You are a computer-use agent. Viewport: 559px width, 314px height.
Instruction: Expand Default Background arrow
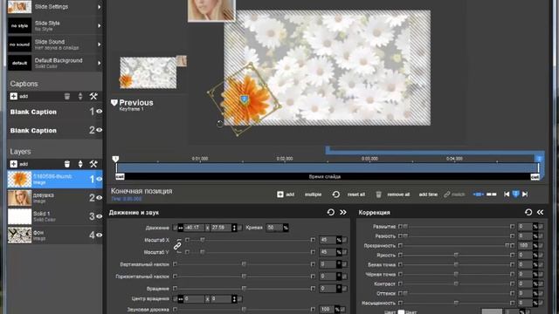[x=99, y=63]
